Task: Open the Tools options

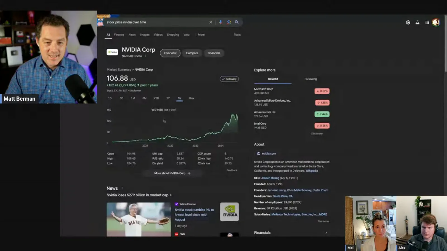Action: click(x=237, y=35)
